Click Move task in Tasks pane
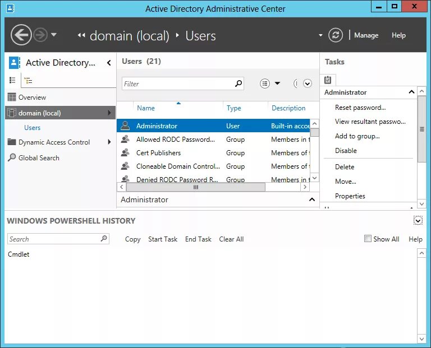This screenshot has width=431, height=348. [346, 182]
